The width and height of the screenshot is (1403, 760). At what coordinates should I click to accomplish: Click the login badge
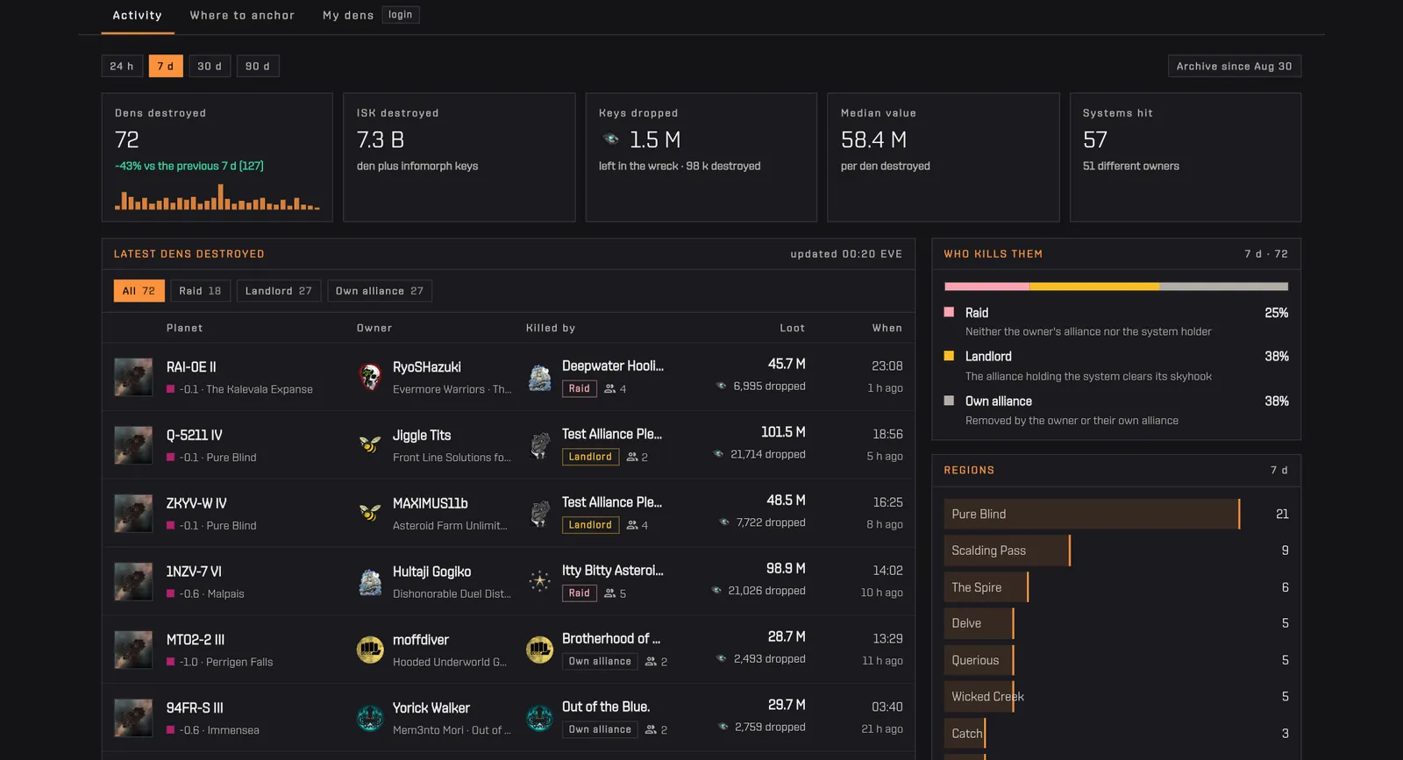tap(401, 15)
